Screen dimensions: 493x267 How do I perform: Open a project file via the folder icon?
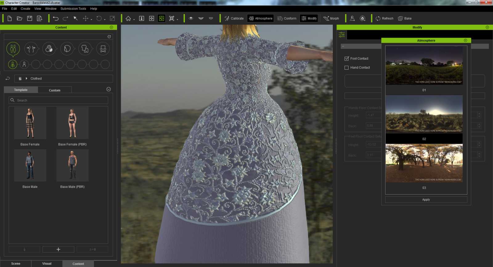point(19,18)
